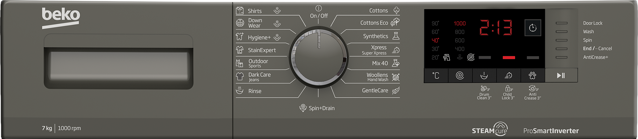Tap the spin speed spiral button
The width and height of the screenshot is (638, 139).
point(460,75)
